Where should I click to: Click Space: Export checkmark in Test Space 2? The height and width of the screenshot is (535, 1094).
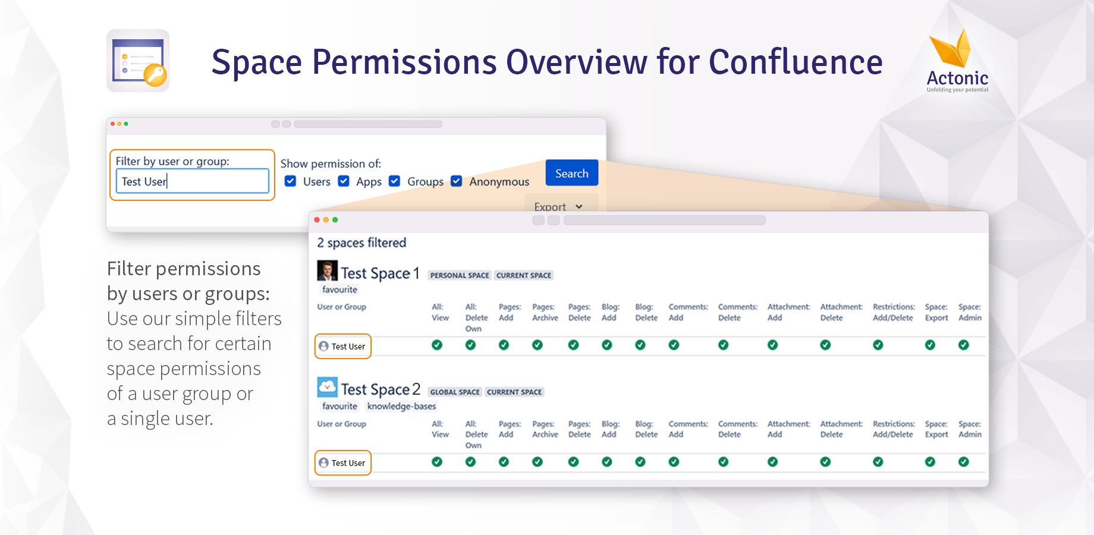930,462
